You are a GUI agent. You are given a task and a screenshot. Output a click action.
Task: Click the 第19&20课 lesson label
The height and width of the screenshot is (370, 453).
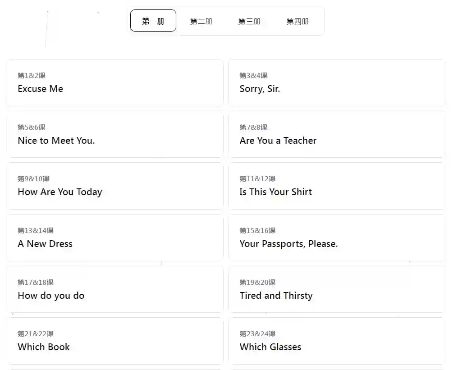[x=257, y=283]
